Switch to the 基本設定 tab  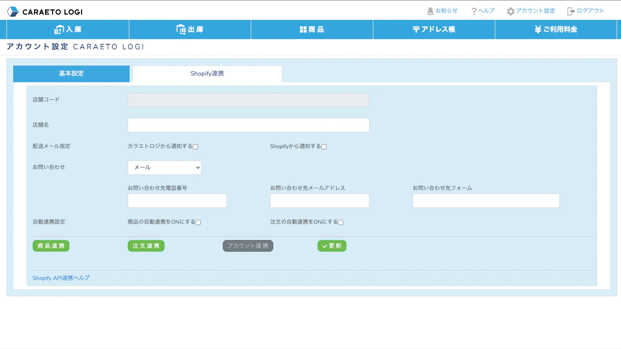(x=71, y=74)
